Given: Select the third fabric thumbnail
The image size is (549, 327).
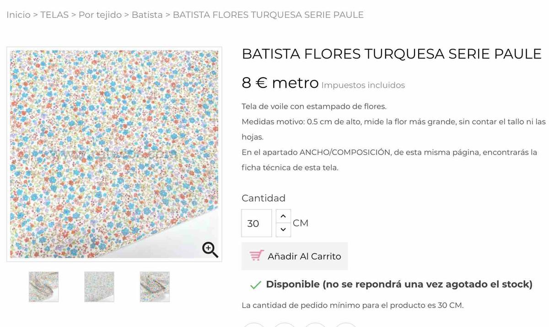Looking at the screenshot, I should click(155, 287).
